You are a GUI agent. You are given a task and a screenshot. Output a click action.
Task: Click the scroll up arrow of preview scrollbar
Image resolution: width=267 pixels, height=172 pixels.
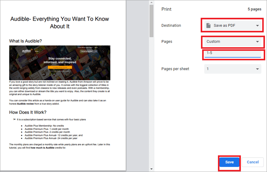point(151,3)
